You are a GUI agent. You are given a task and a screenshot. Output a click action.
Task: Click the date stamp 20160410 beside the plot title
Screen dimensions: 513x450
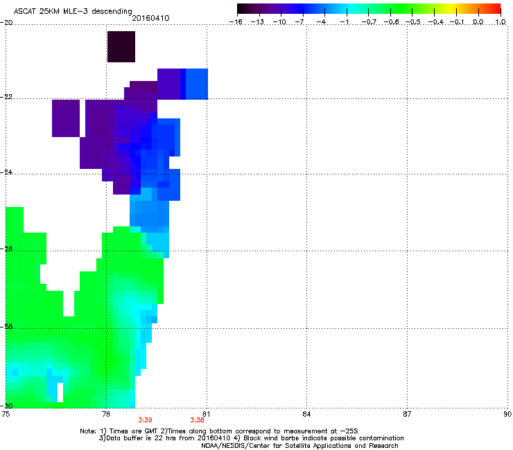pos(150,18)
